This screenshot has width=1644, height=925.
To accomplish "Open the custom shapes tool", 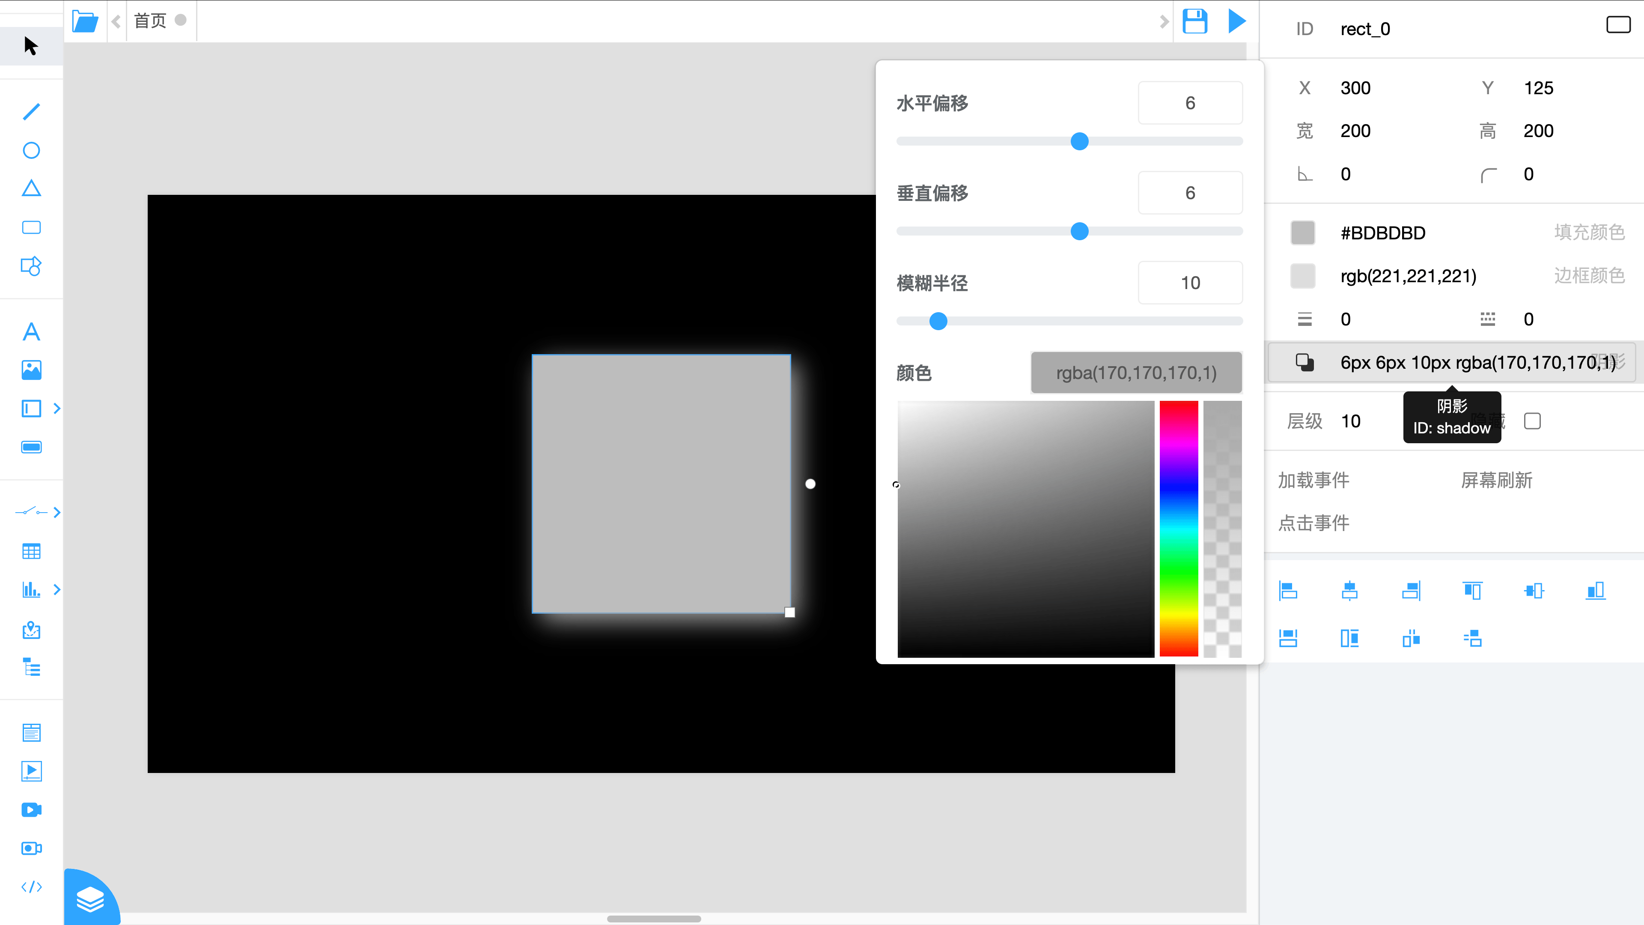I will coord(31,266).
